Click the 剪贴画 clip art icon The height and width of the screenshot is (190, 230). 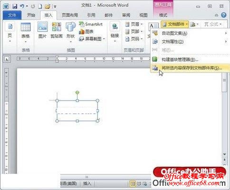click(x=57, y=30)
